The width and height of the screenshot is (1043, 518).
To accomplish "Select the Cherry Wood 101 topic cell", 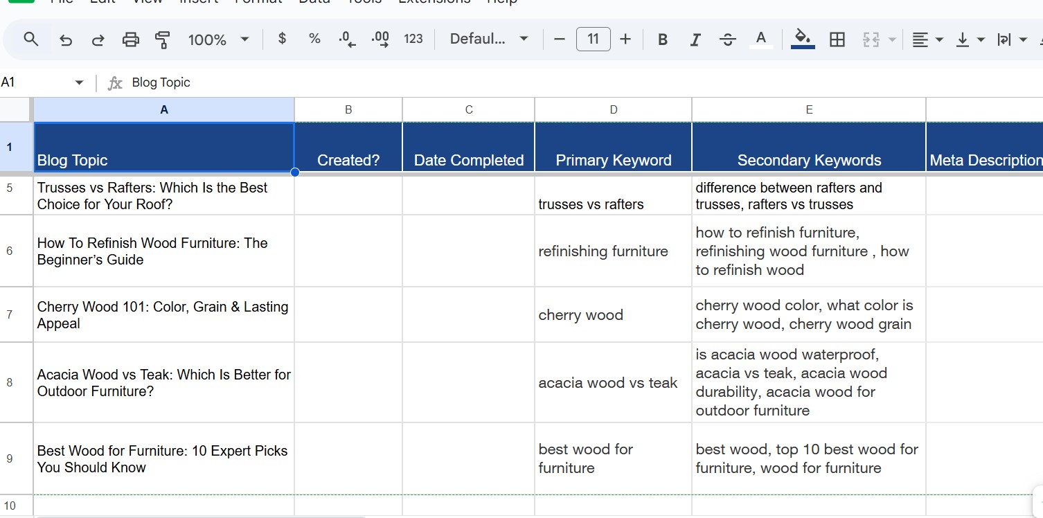I will pos(164,315).
